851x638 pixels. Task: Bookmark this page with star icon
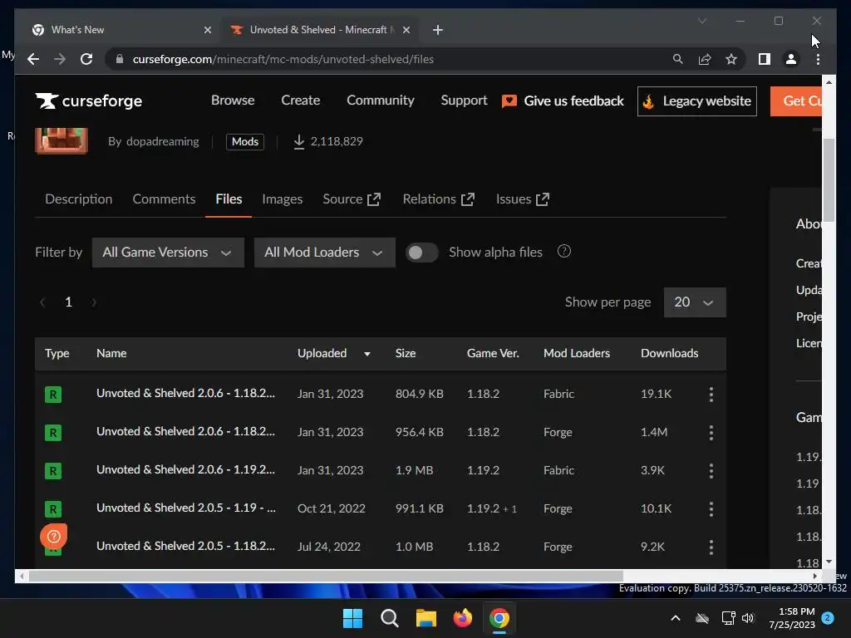[731, 59]
